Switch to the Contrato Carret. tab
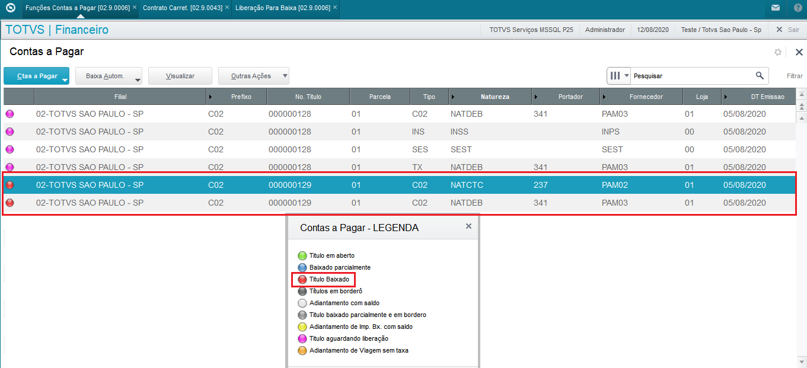The image size is (807, 368). tap(183, 8)
